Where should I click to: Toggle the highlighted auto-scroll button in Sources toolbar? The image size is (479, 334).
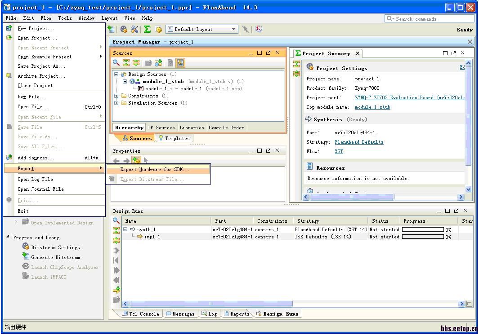180,63
